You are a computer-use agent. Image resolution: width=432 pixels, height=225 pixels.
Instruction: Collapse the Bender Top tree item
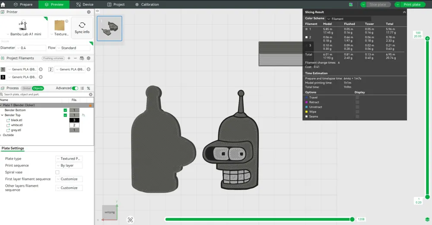pyautogui.click(x=2, y=115)
